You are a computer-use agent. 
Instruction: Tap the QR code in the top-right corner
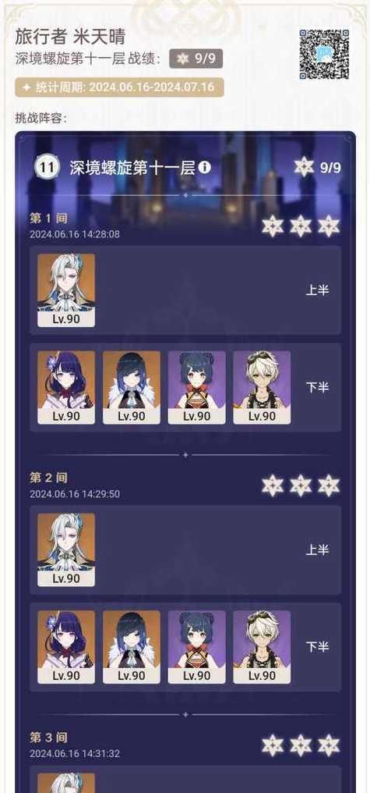click(x=325, y=54)
